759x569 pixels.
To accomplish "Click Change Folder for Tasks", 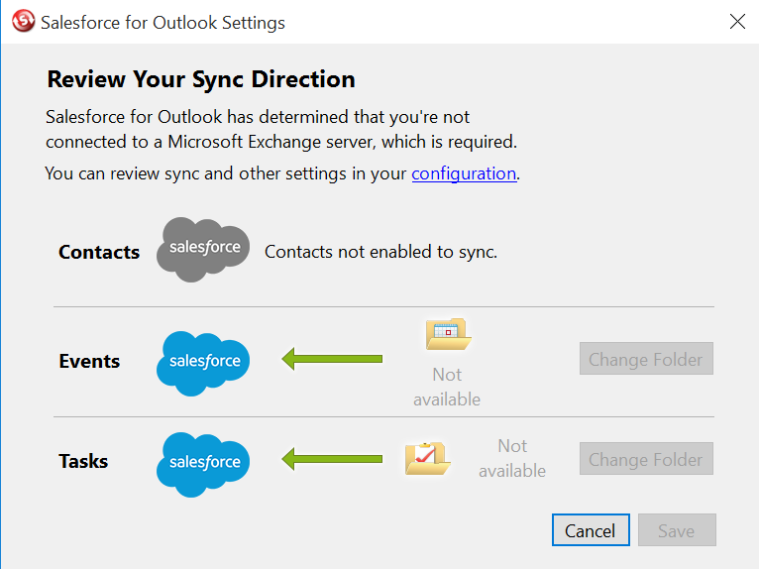I will (646, 459).
